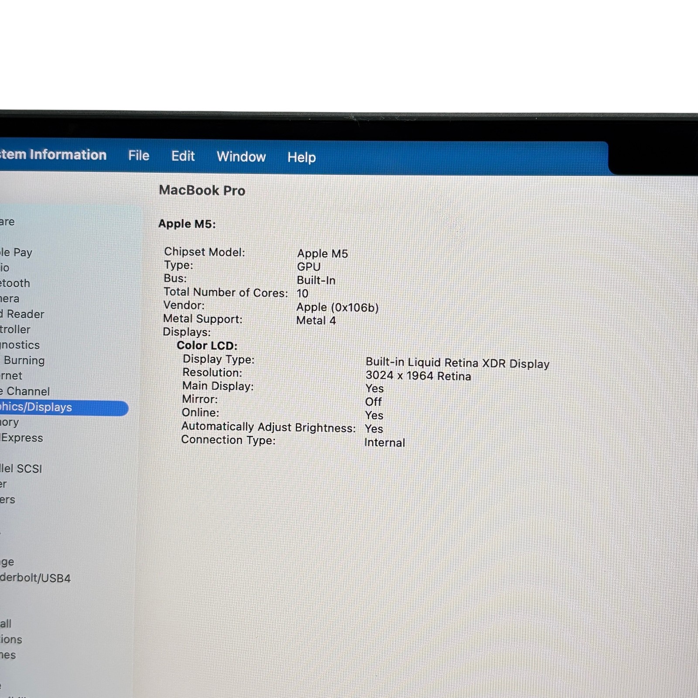The image size is (698, 698).
Task: Click the 'Displays:' label
Action: [x=187, y=332]
